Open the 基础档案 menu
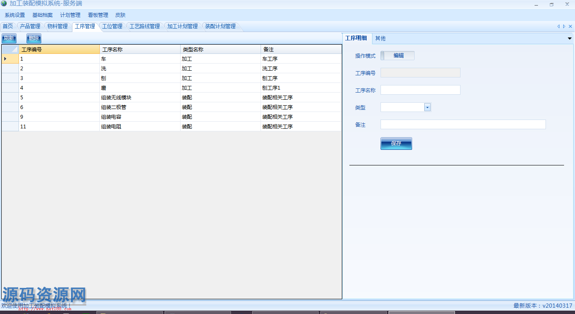The width and height of the screenshot is (575, 314). (43, 15)
